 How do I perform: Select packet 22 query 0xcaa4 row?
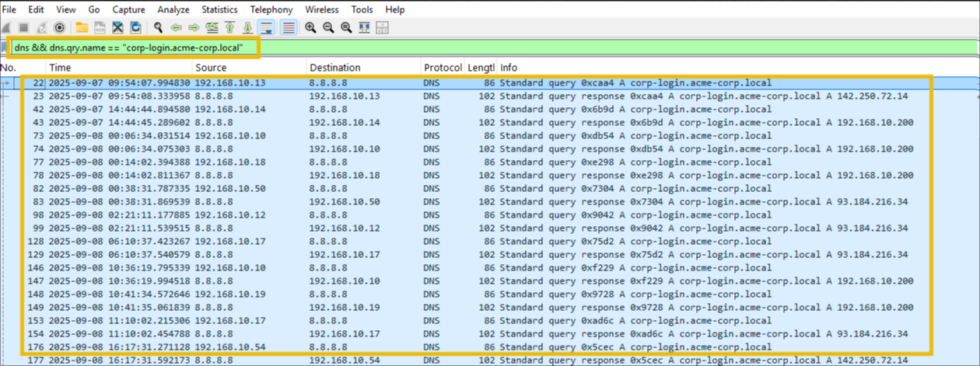490,83
